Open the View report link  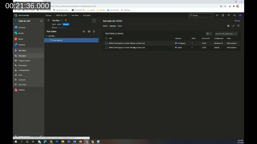tap(62, 27)
